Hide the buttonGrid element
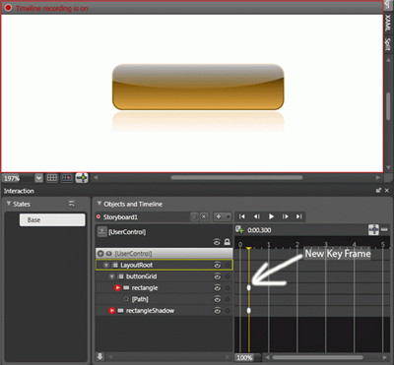The height and width of the screenshot is (365, 394). 217,276
